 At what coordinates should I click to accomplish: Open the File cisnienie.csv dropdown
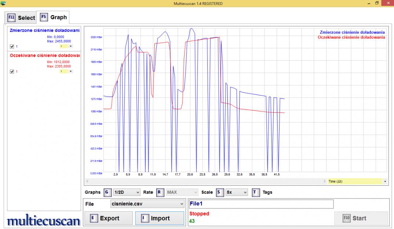[147, 204]
